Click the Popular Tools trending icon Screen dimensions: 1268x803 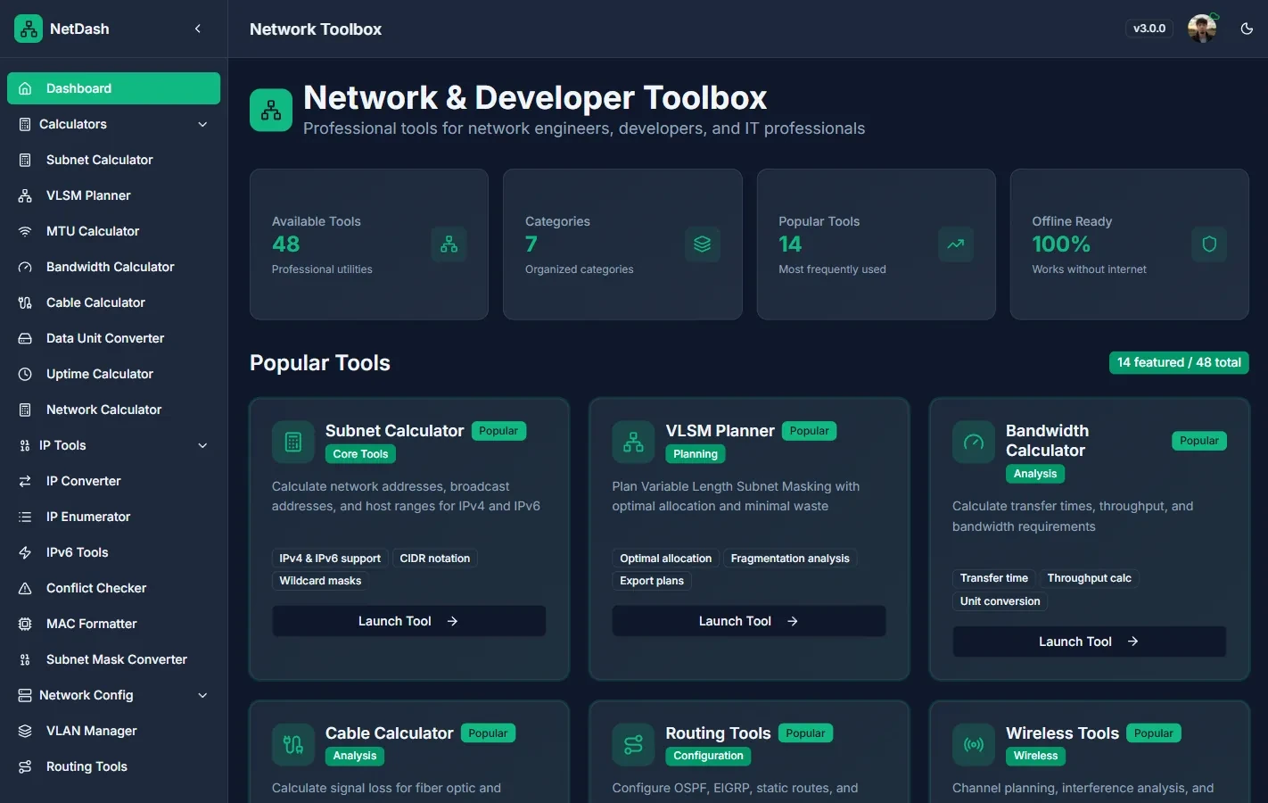click(956, 244)
